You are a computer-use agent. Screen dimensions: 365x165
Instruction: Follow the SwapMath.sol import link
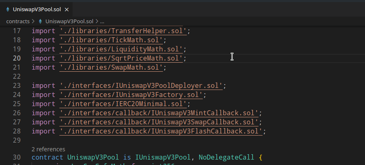111,68
